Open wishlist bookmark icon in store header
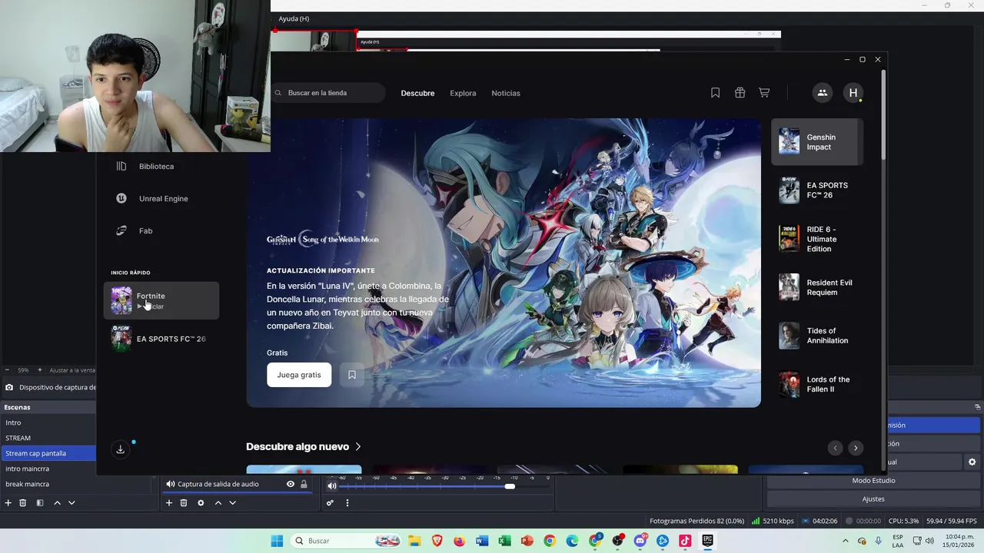The width and height of the screenshot is (984, 553). point(715,93)
